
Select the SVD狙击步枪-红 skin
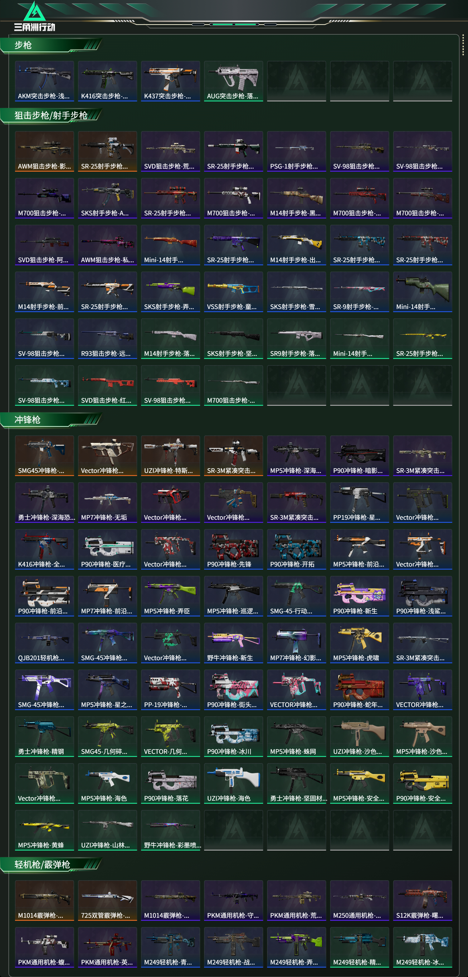[107, 385]
